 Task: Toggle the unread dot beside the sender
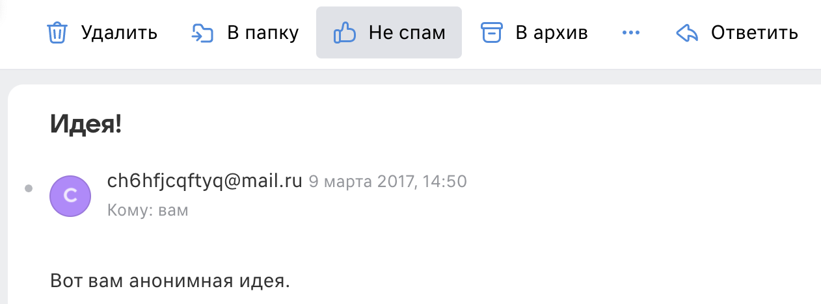pyautogui.click(x=28, y=189)
